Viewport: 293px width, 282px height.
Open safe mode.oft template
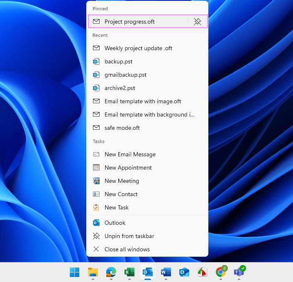click(147, 128)
